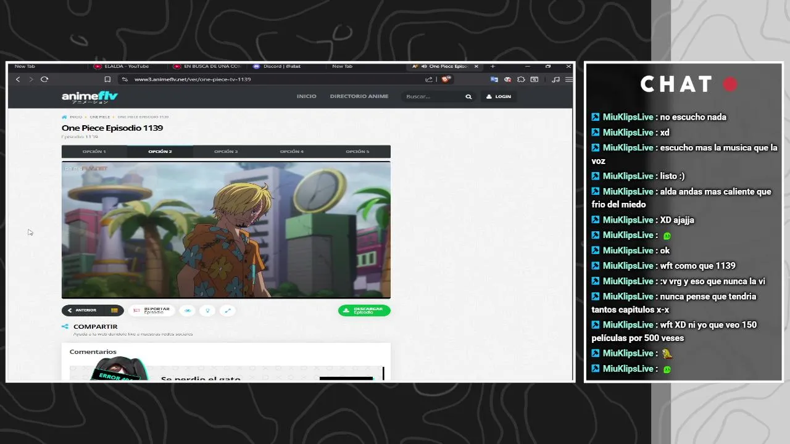Click chat message 'listo :)'
Viewport: 790px width, 444px height.
pos(672,176)
